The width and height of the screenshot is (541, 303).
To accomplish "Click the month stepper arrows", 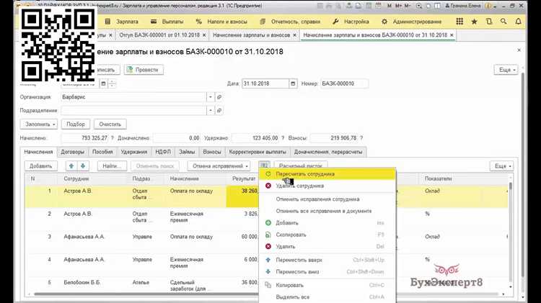I will coord(112,83).
